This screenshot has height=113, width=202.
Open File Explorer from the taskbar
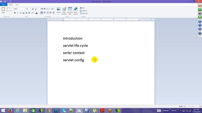point(25,110)
